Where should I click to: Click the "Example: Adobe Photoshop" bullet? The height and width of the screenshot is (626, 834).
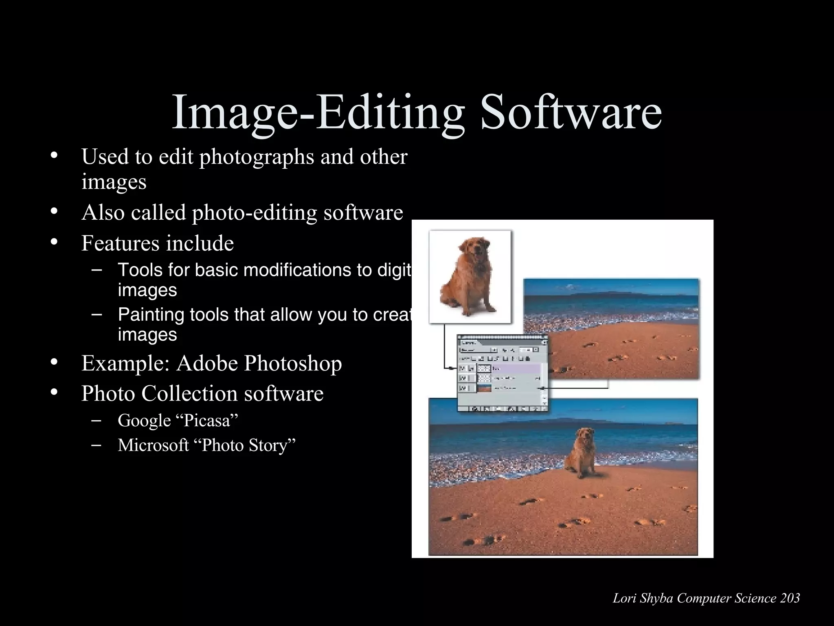(211, 363)
